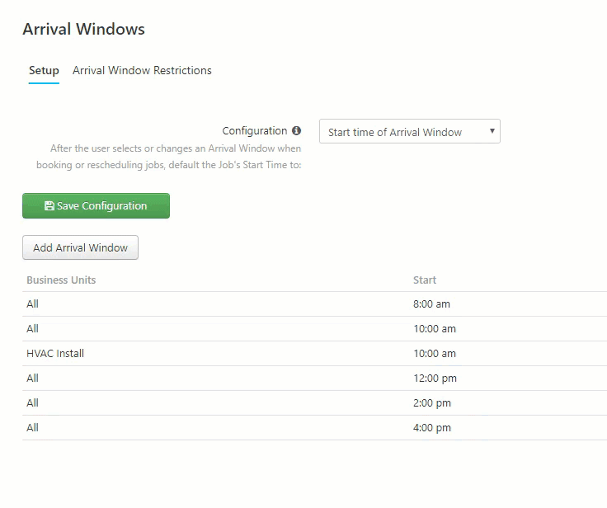
Task: Click the Save Configuration button
Action: (96, 205)
